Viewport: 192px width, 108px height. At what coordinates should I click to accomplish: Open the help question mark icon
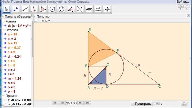point(181,9)
